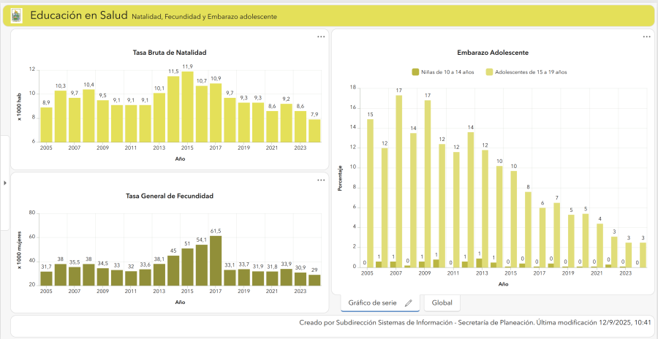The height and width of the screenshot is (339, 658).
Task: Click the adolescent bar labeled 7
Action: click(557, 235)
